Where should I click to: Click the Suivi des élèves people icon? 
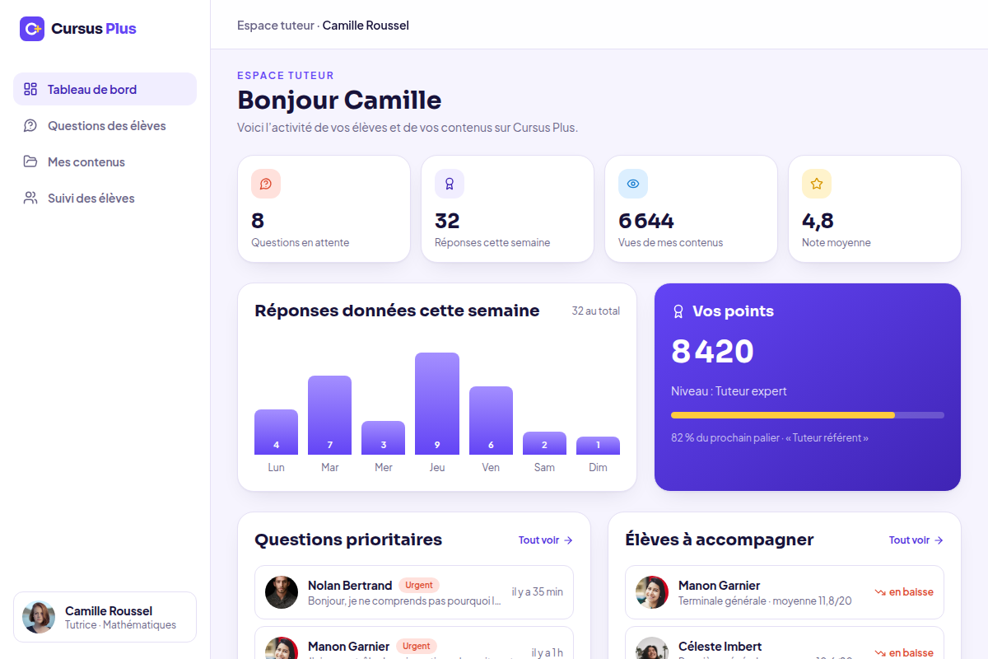pos(30,198)
